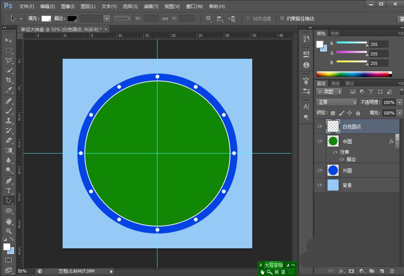Image resolution: width=404 pixels, height=276 pixels.
Task: Toggle visibility of the 外圆 layer
Action: pos(320,170)
